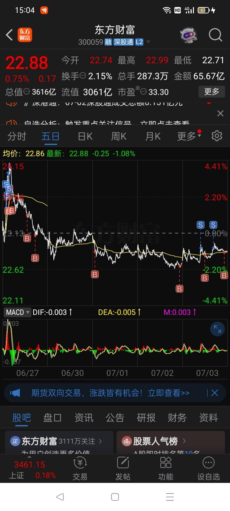This screenshot has width=230, height=511.
Task: Tap the current price 22.88
Action: click(x=27, y=63)
